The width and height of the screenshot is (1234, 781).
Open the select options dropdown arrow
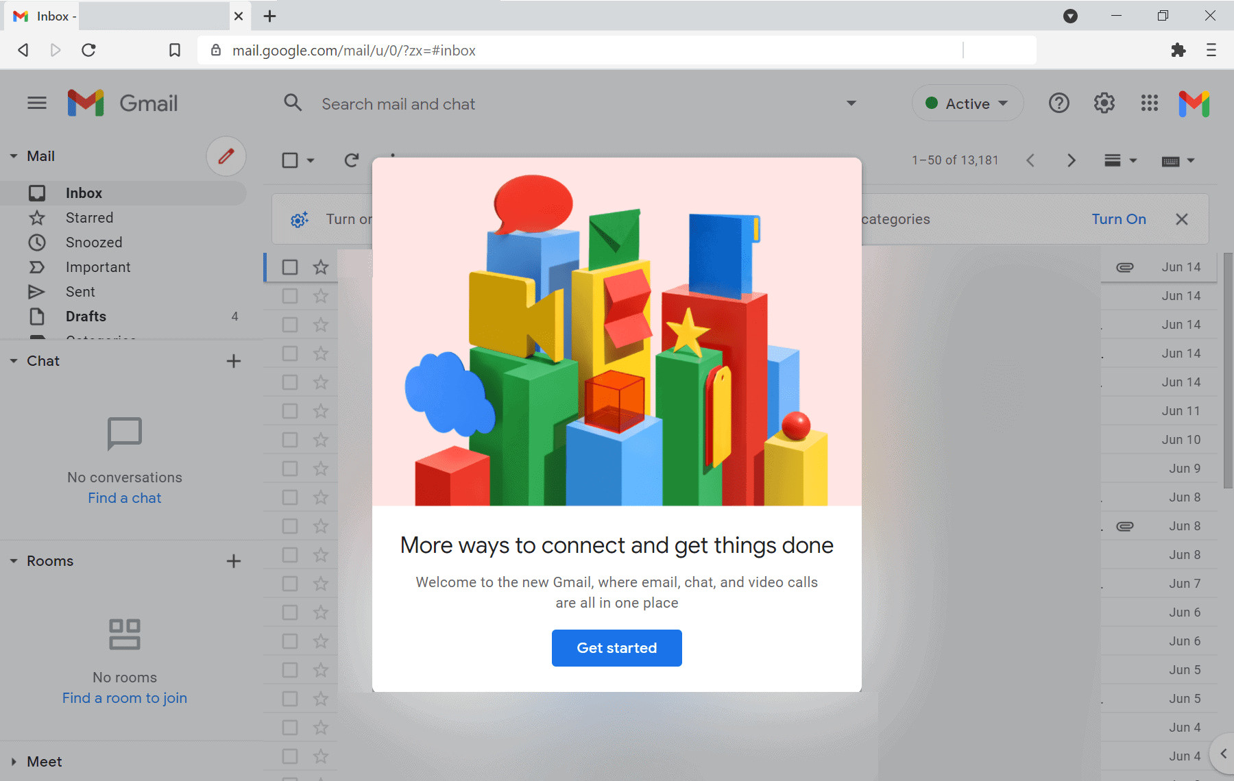[x=311, y=160]
